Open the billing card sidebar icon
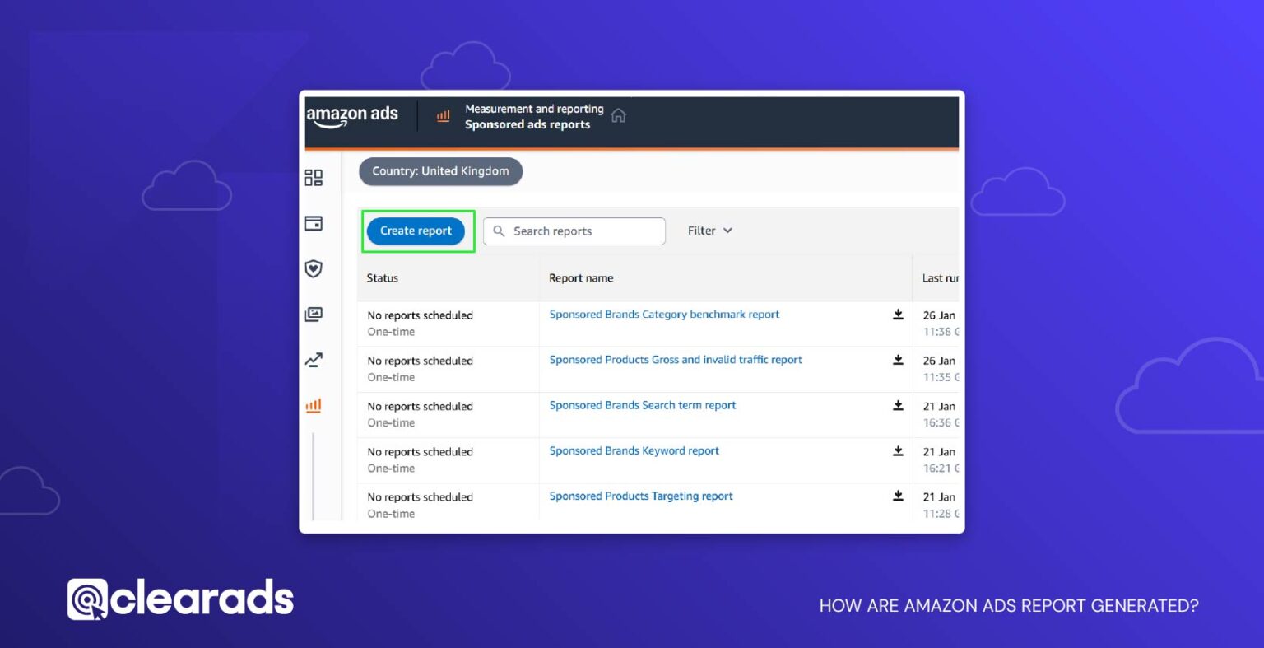1264x648 pixels. tap(314, 223)
